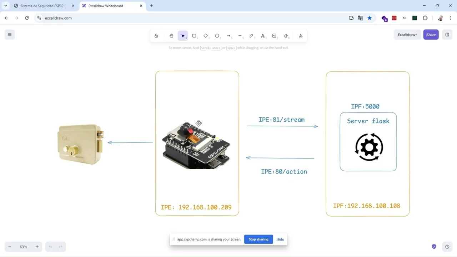Viewport: 457px width, 257px height.
Task: Open the purple extension with badge 6
Action: tap(384, 18)
